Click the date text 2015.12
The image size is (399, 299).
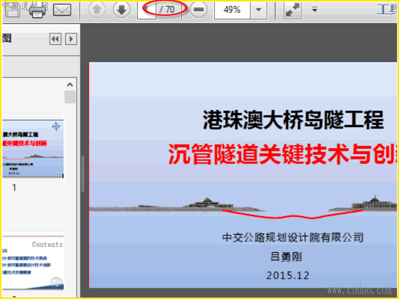pos(288,276)
